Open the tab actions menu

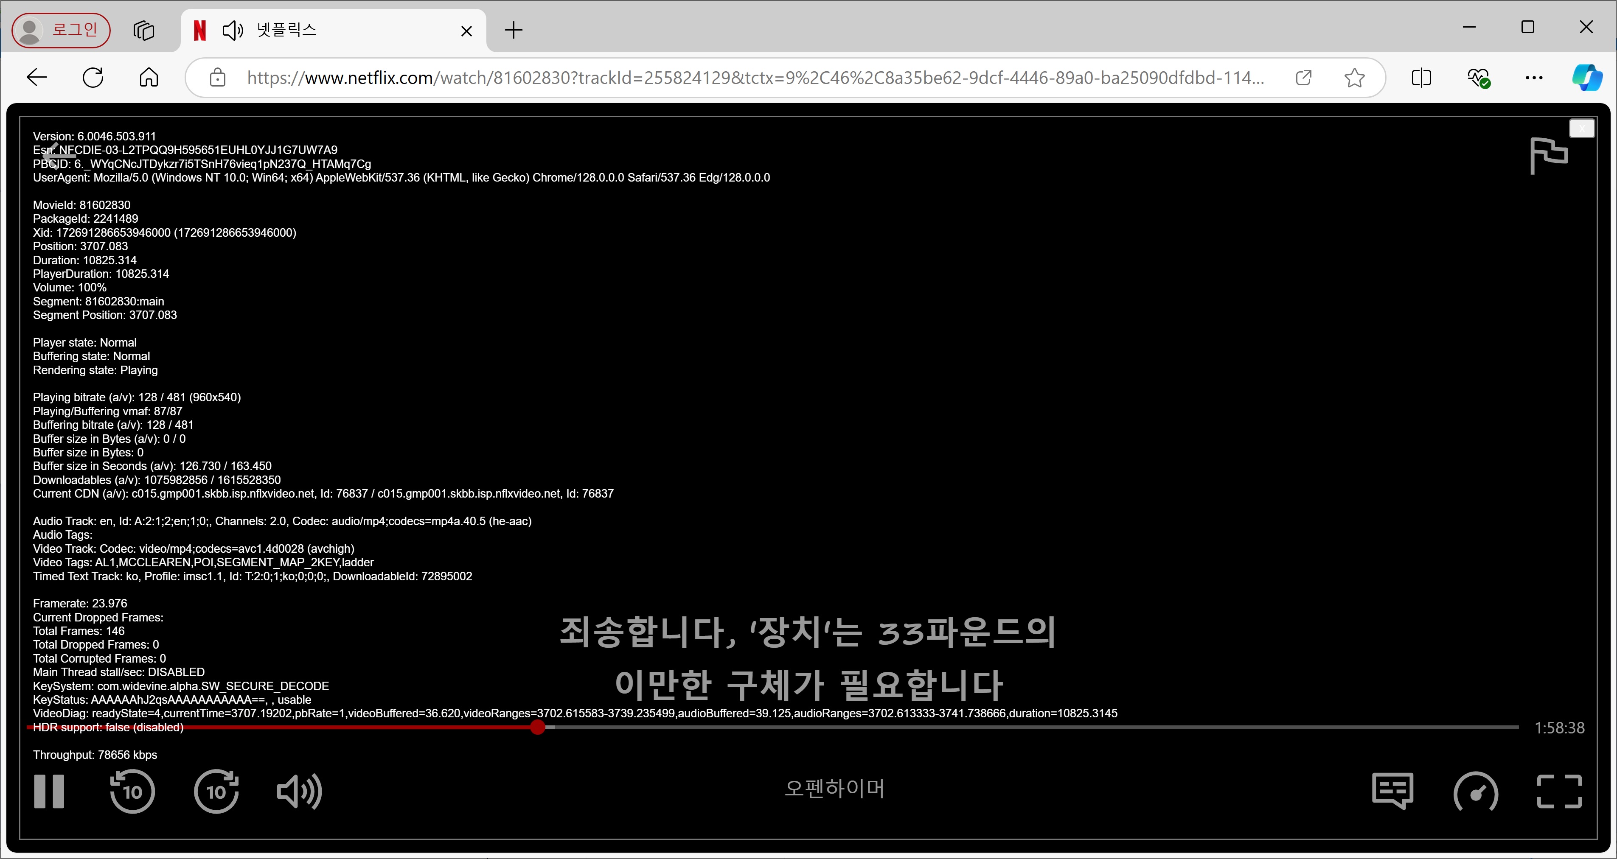[x=144, y=30]
